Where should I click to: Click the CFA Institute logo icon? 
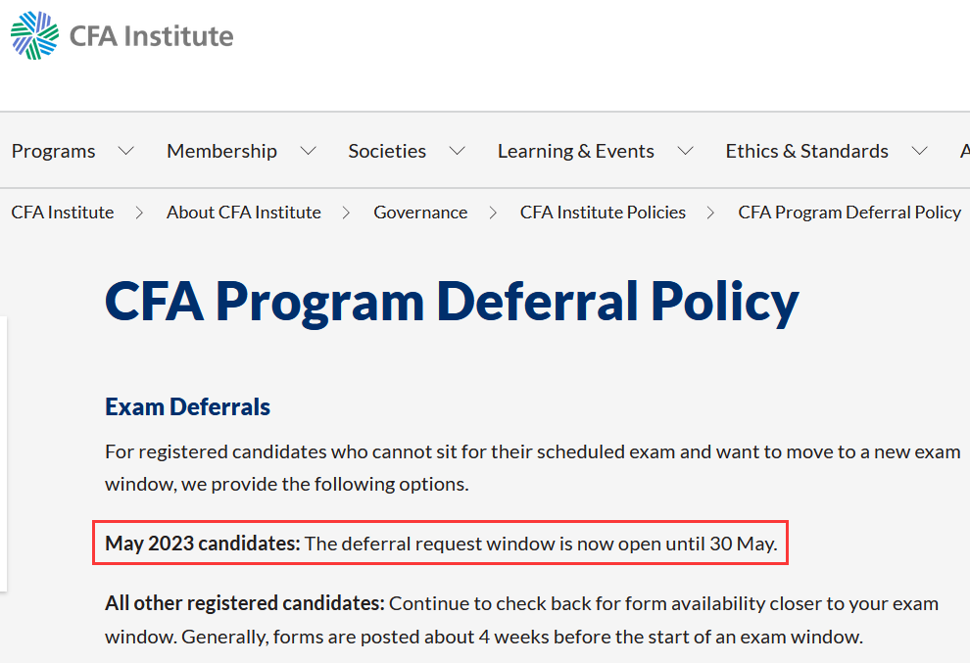[x=34, y=35]
